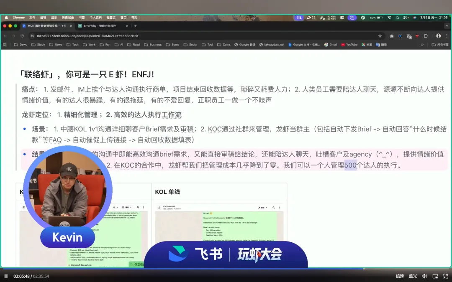Open the Chrome menu in menu bar
This screenshot has height=282, width=452.
coord(18,18)
